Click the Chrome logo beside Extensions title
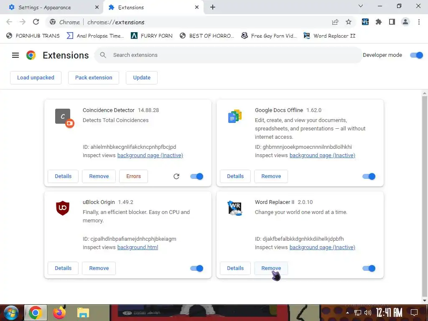This screenshot has height=321, width=428. (31, 55)
